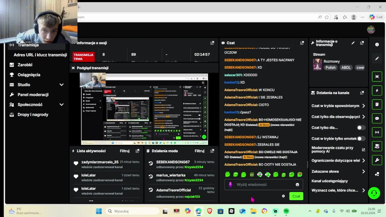This screenshot has height=217, width=386.
Task: Open Filtruj in Działania moda panel
Action: 199,151
